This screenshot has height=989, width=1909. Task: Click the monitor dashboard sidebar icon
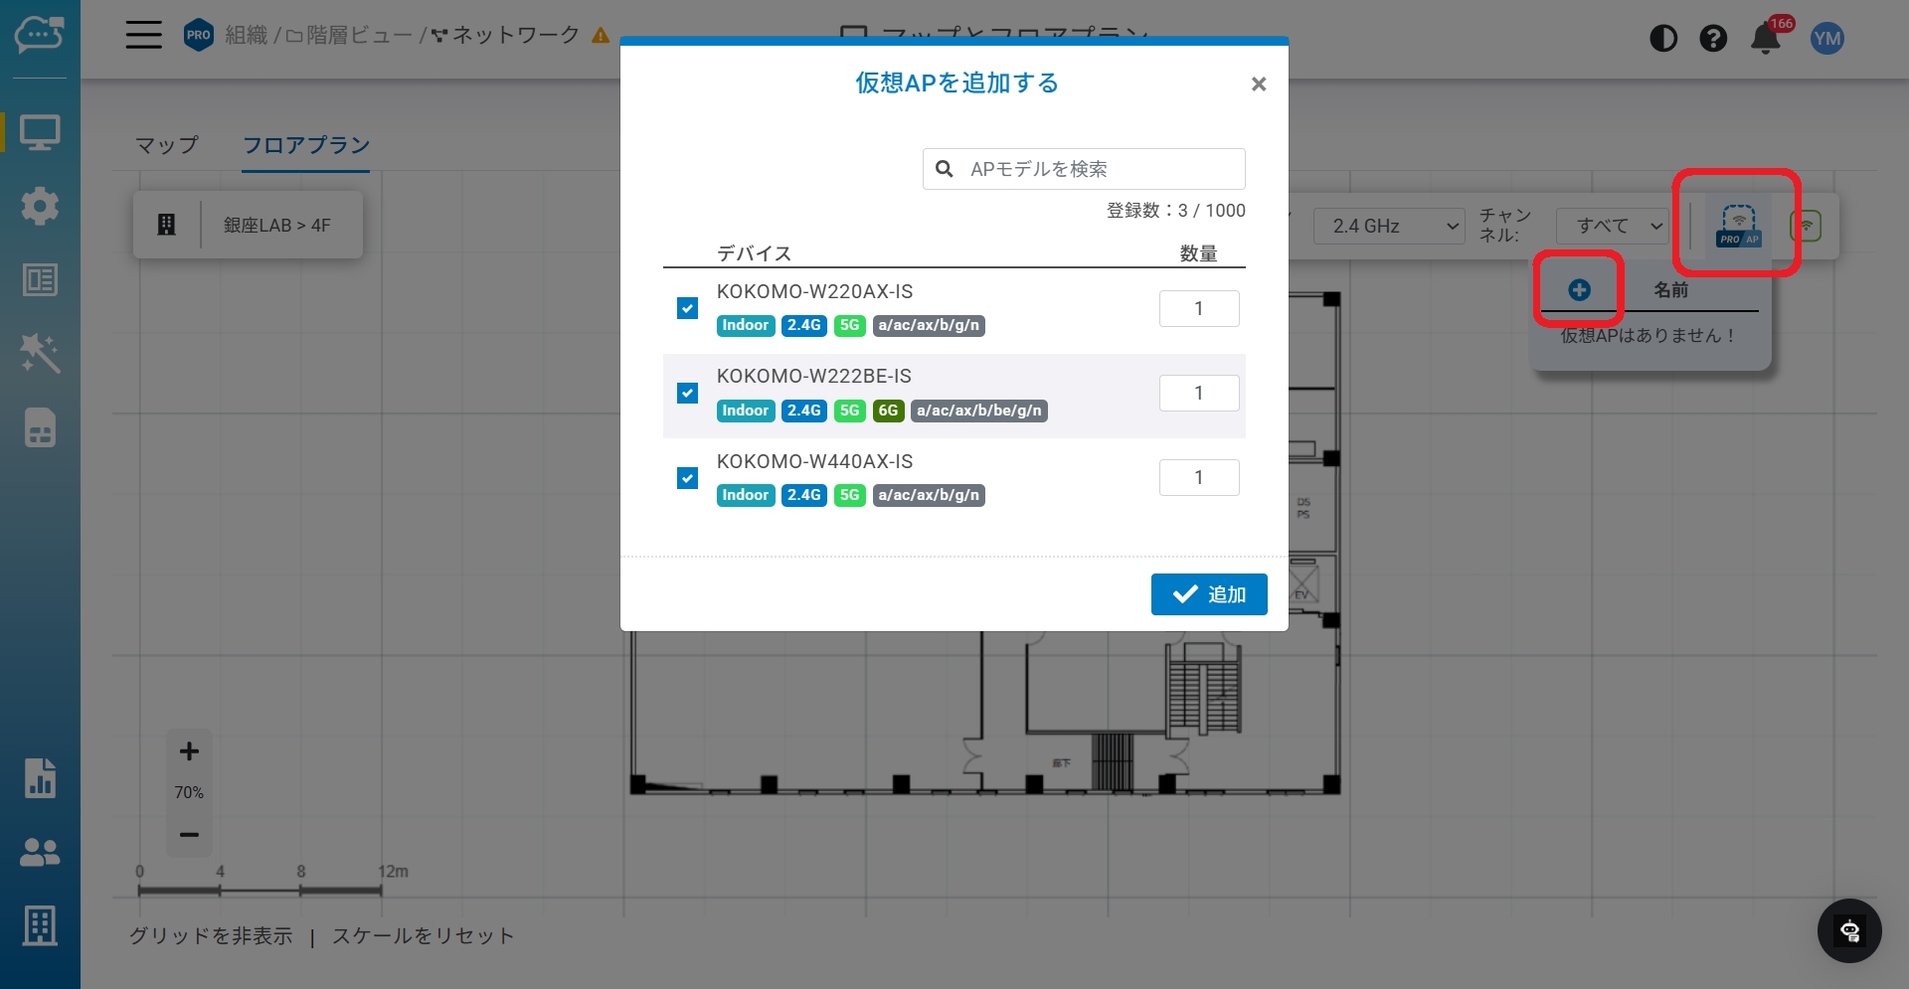40,132
